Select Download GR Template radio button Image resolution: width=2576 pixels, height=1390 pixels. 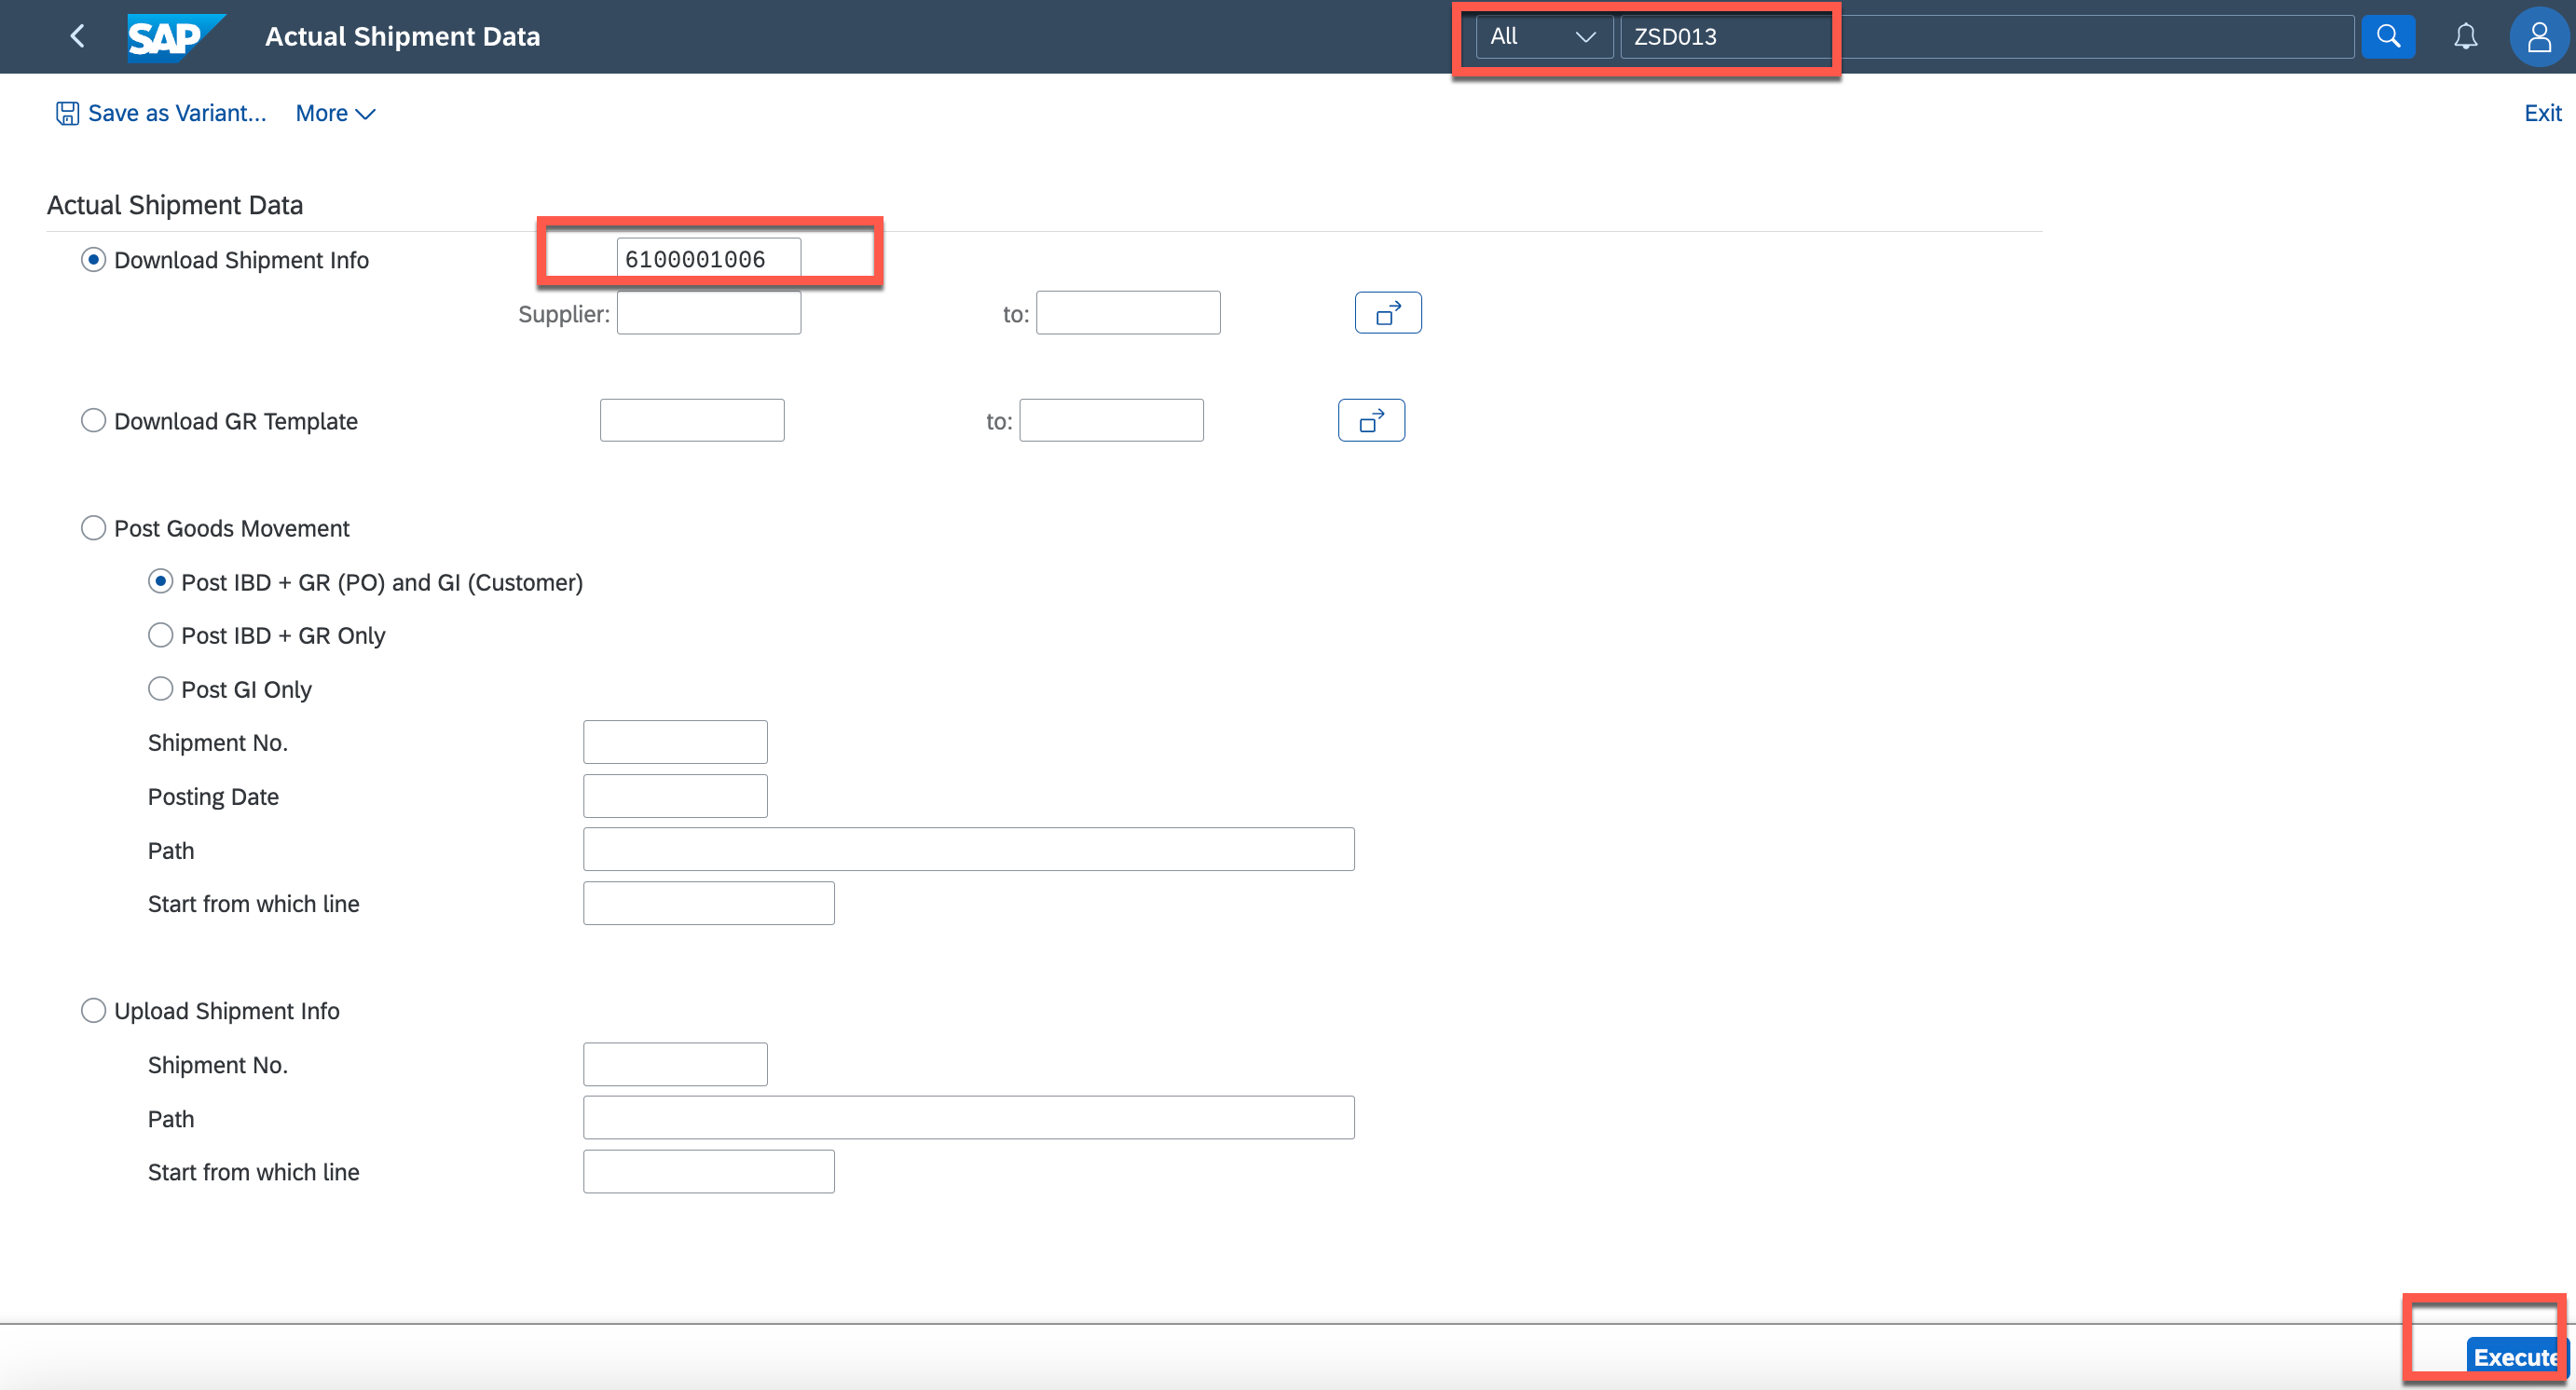point(93,421)
